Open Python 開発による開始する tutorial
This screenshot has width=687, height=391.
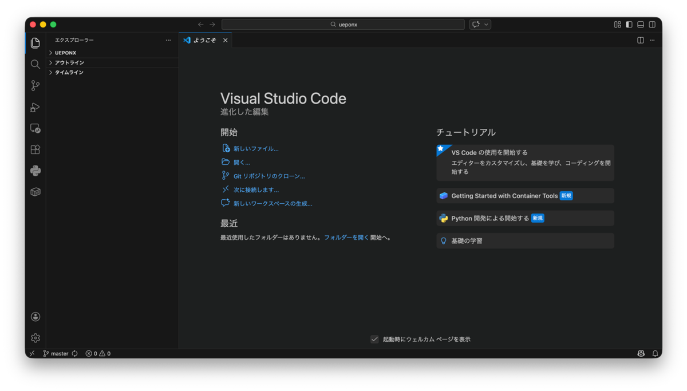(525, 218)
